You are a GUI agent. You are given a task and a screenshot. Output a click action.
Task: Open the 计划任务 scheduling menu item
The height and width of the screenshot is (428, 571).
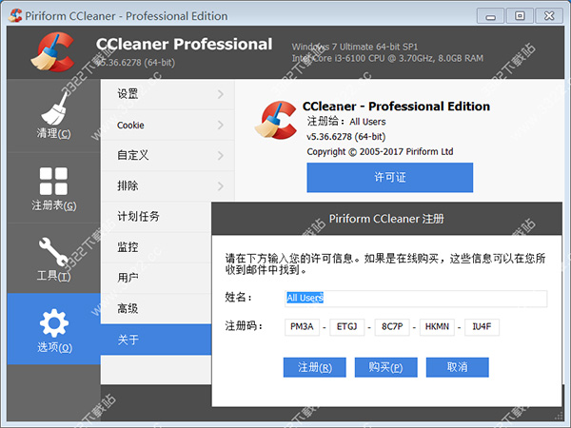point(156,217)
